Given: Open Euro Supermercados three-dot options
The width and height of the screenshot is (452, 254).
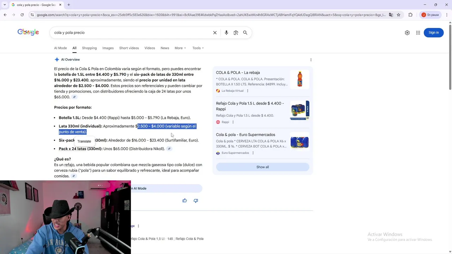Looking at the screenshot, I should pos(253,153).
